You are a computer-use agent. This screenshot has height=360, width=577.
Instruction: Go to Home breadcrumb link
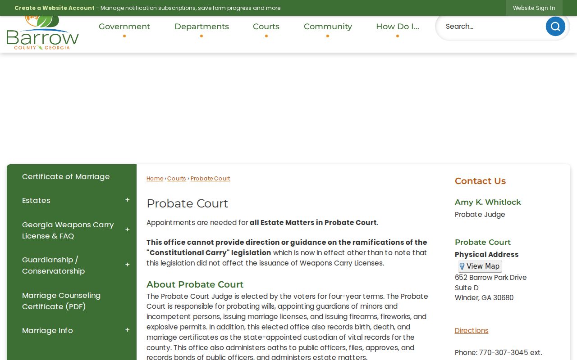(155, 179)
